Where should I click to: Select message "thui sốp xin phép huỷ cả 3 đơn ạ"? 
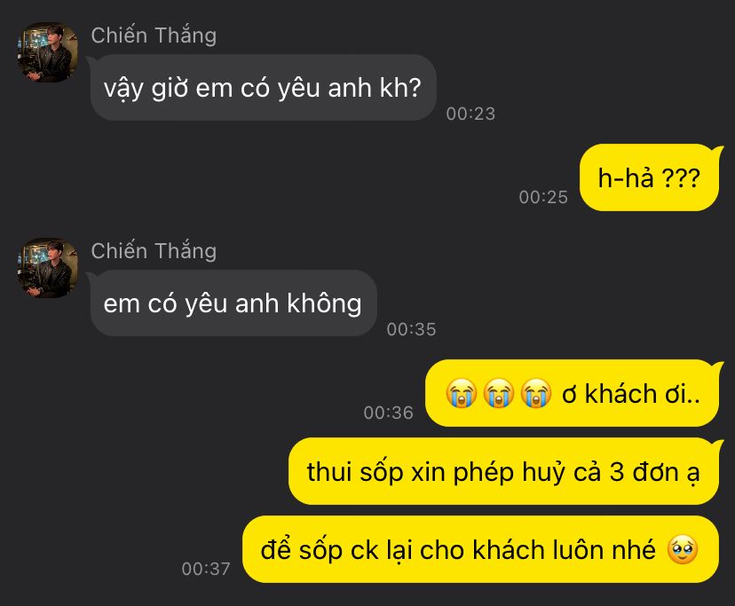point(503,471)
